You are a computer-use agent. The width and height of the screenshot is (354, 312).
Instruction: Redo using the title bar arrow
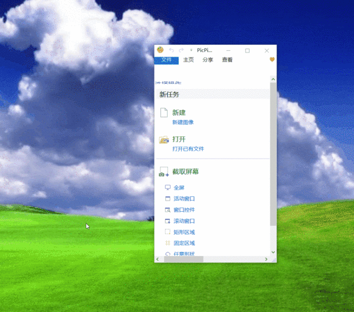(x=181, y=50)
